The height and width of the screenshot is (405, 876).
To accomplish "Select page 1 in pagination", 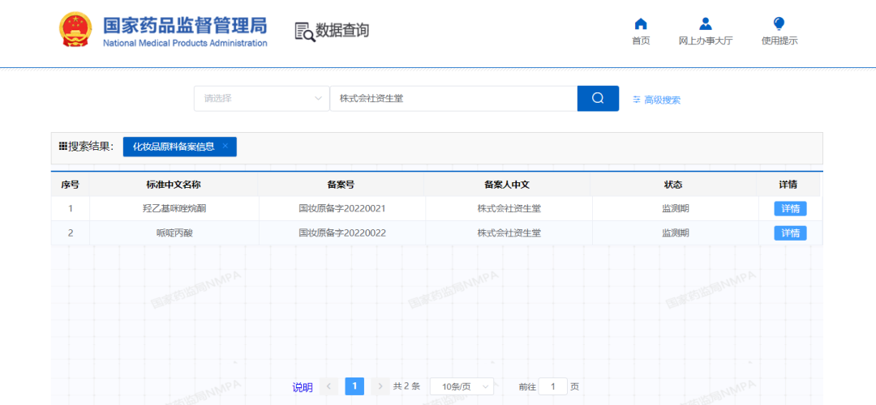I will click(354, 386).
